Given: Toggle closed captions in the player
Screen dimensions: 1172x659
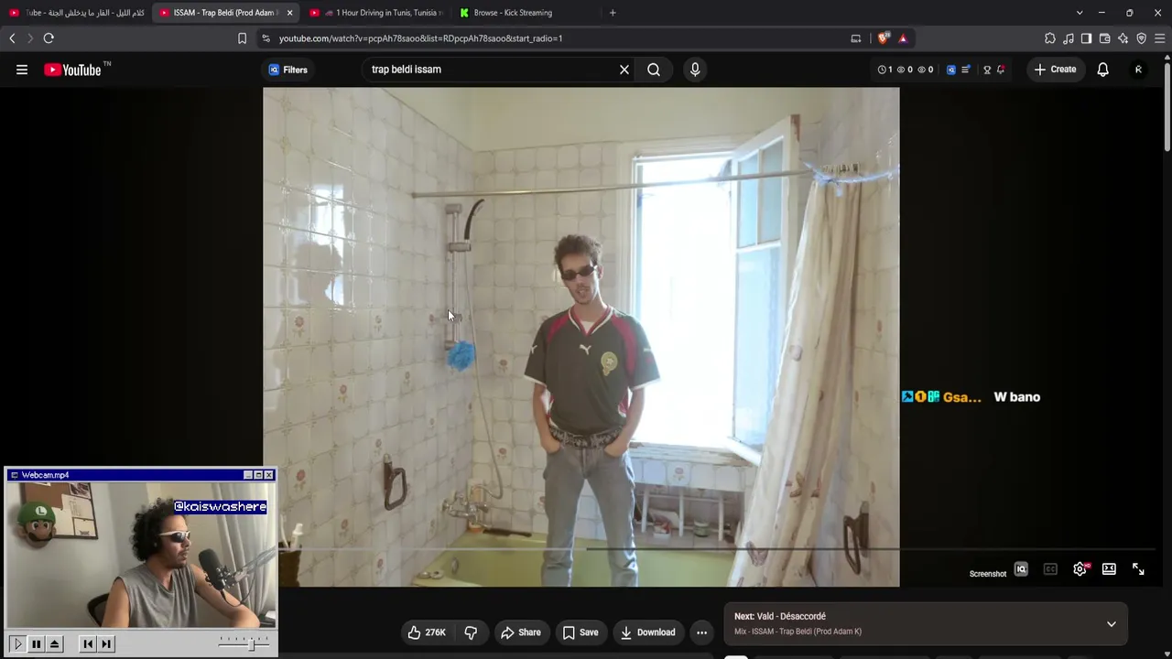Looking at the screenshot, I should pos(1050,569).
